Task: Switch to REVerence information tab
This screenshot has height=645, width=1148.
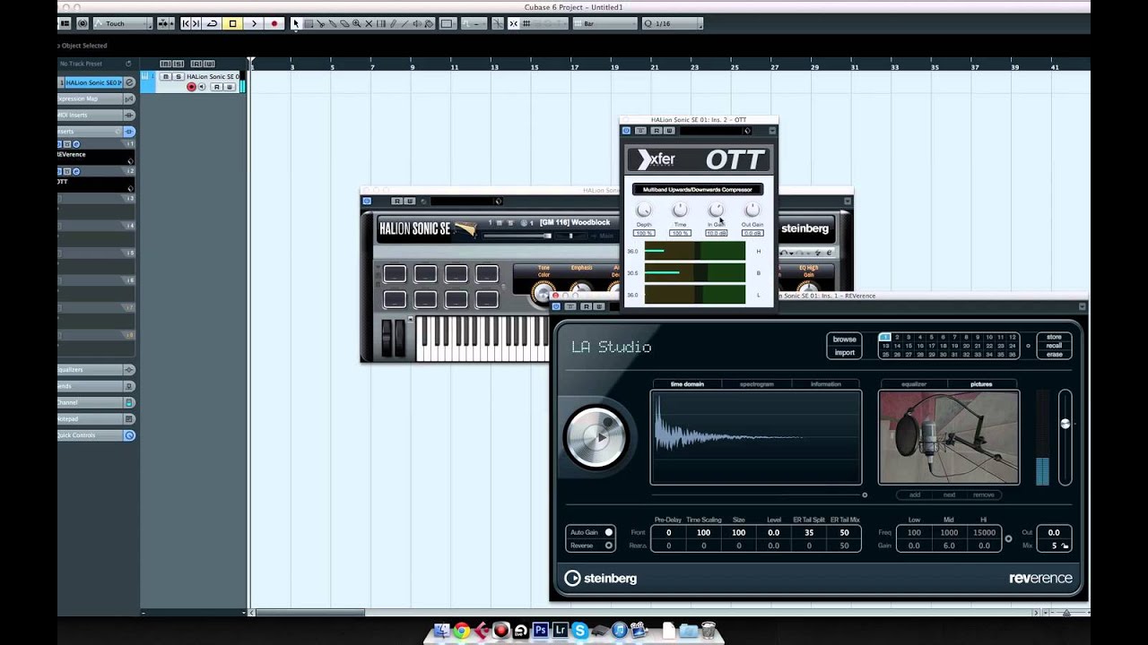Action: point(826,384)
